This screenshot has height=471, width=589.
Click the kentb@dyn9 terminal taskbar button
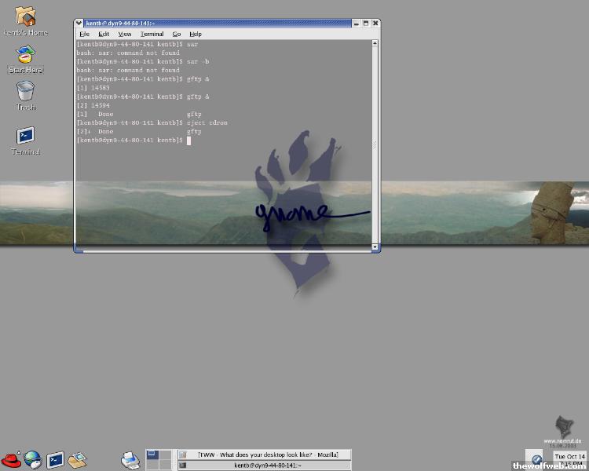click(263, 466)
